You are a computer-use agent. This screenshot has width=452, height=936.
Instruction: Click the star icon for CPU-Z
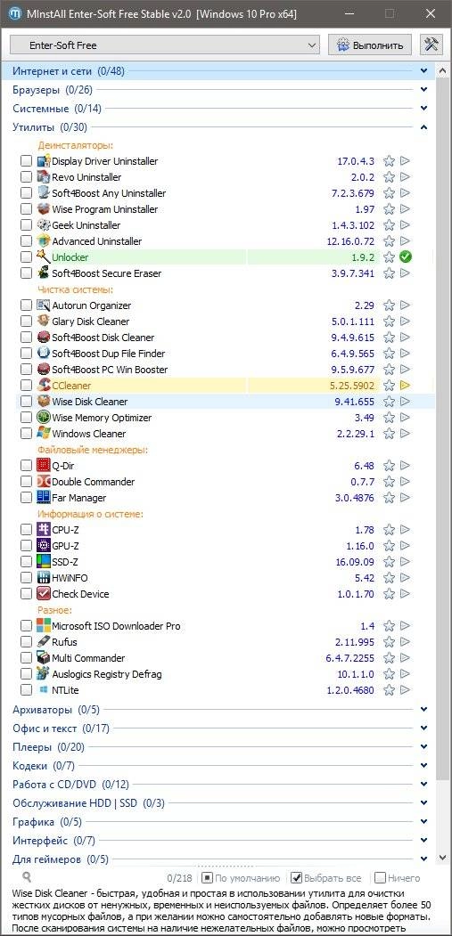tap(390, 530)
